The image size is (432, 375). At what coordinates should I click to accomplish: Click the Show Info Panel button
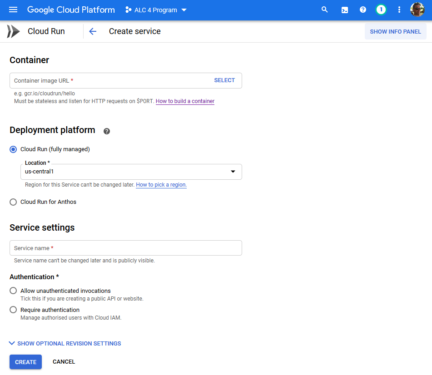pyautogui.click(x=395, y=31)
